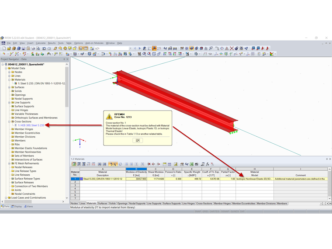
Task: Open the Calculate menu
Action: (x=41, y=43)
